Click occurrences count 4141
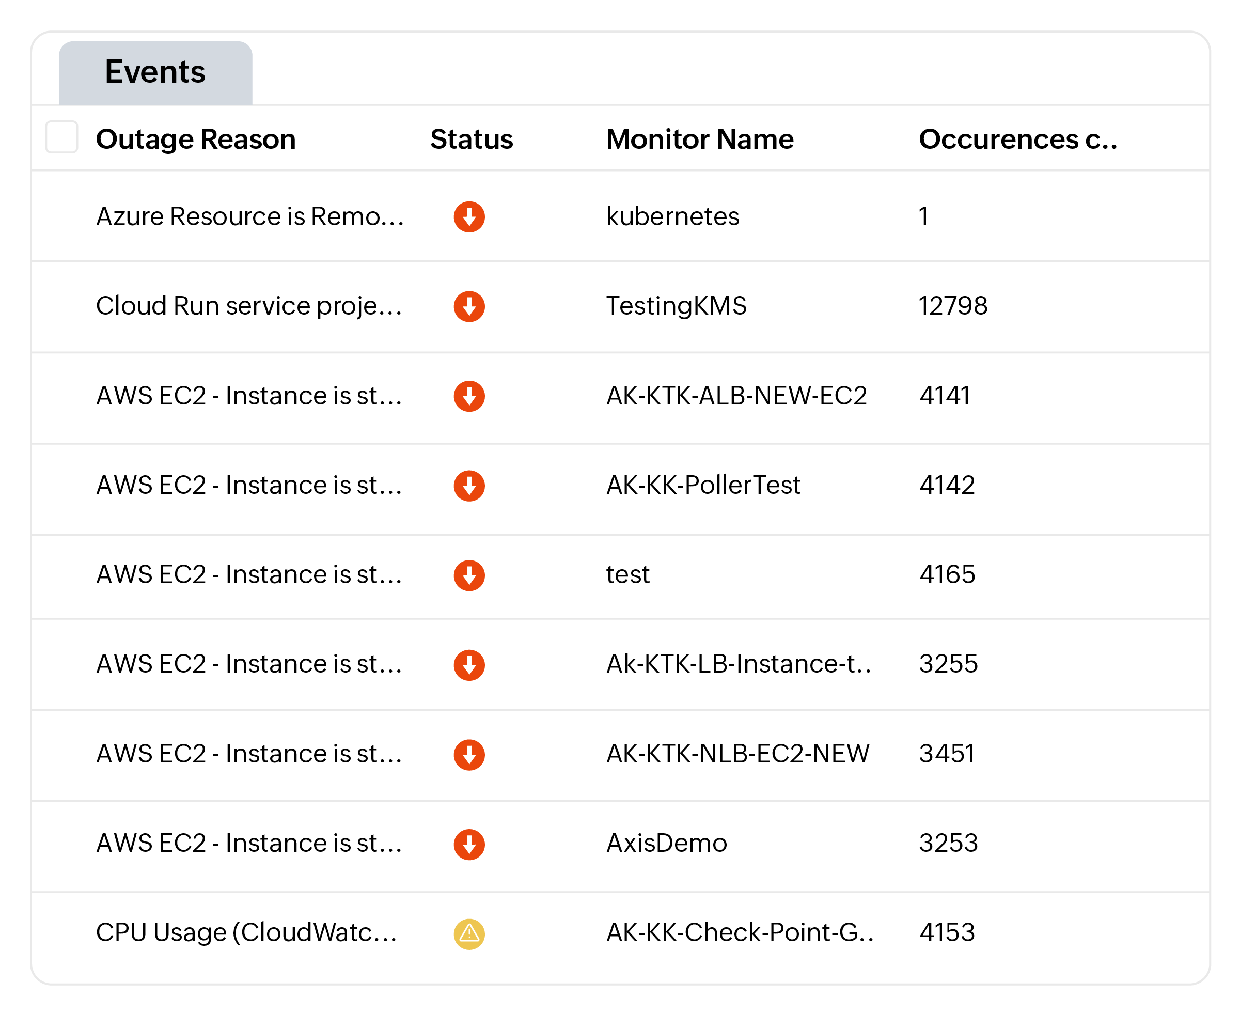 click(945, 396)
